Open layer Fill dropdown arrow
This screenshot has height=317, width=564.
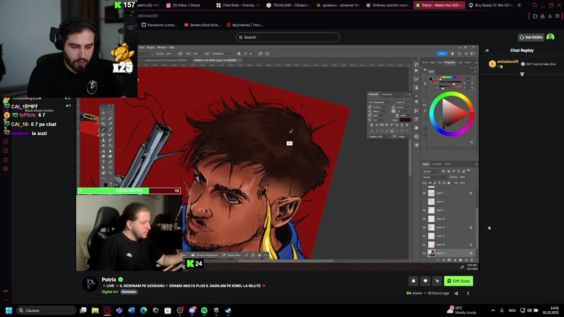click(x=468, y=183)
